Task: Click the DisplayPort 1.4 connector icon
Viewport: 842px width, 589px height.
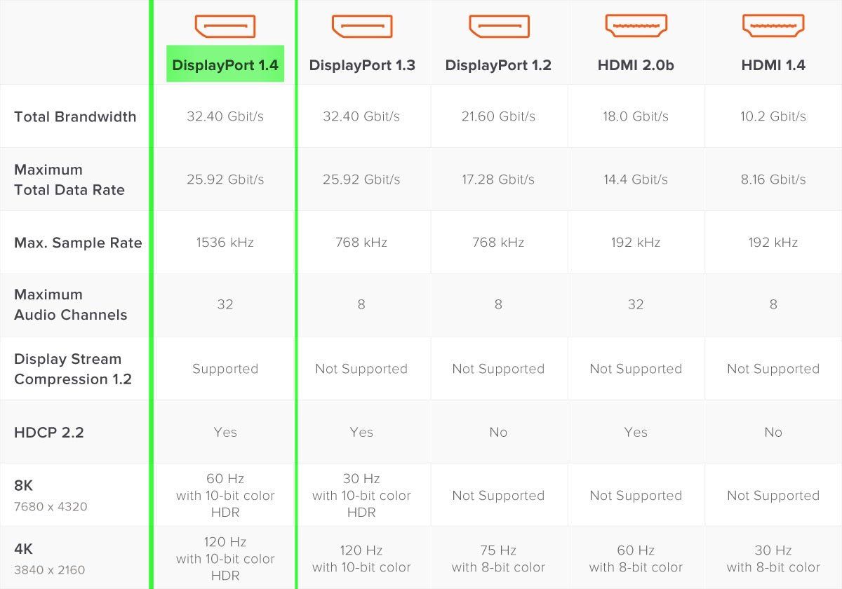Action: (x=225, y=26)
